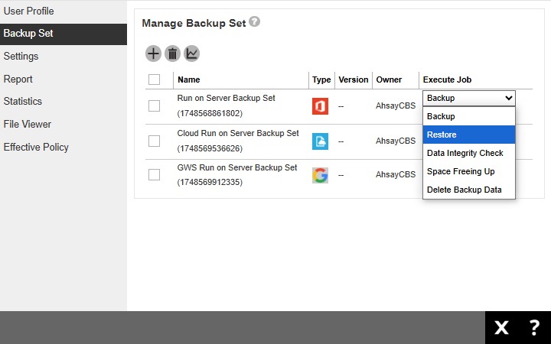551x344 pixels.
Task: Check the Run on Server Backup Set box
Action: point(154,106)
